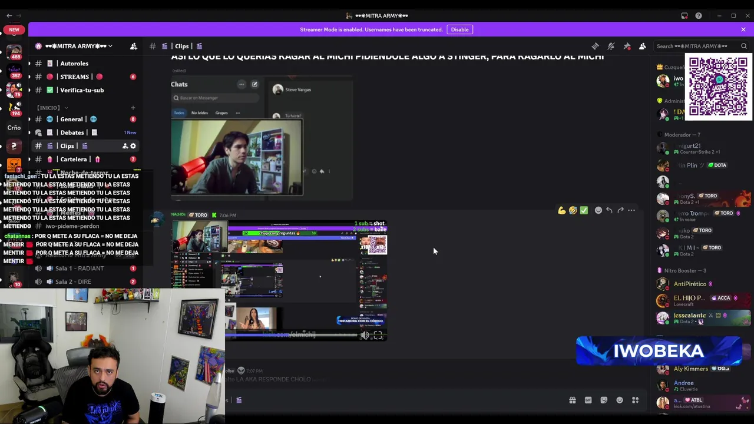Click the Help icon in title bar
This screenshot has width=754, height=424.
point(699,16)
